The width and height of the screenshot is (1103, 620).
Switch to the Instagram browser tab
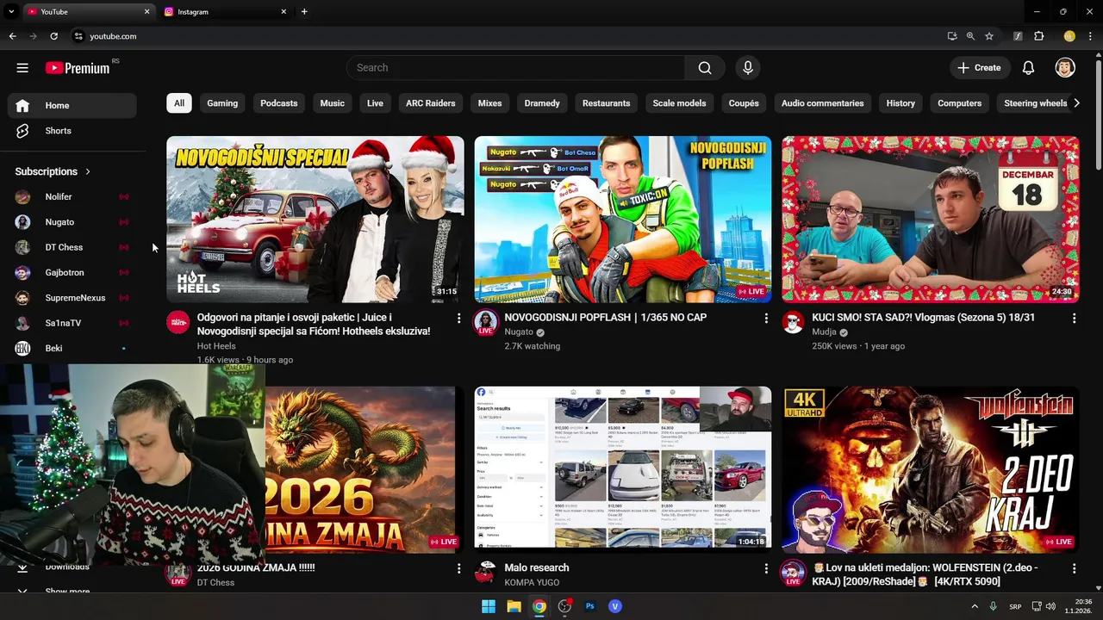(x=224, y=12)
